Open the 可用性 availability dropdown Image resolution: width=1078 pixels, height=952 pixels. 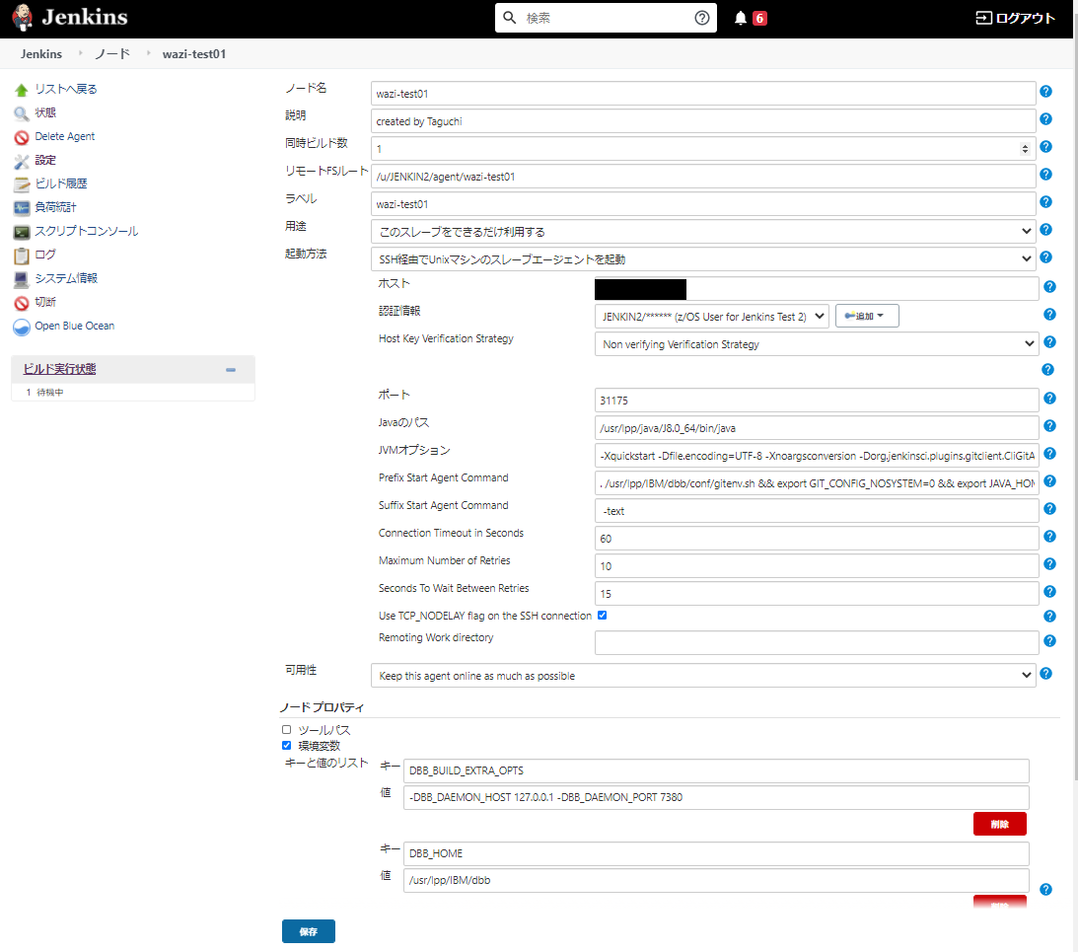tap(702, 676)
